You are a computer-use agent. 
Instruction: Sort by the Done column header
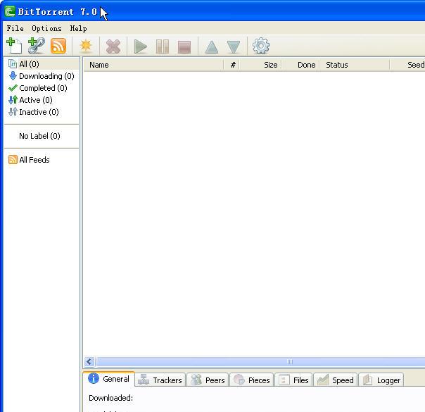pos(301,65)
